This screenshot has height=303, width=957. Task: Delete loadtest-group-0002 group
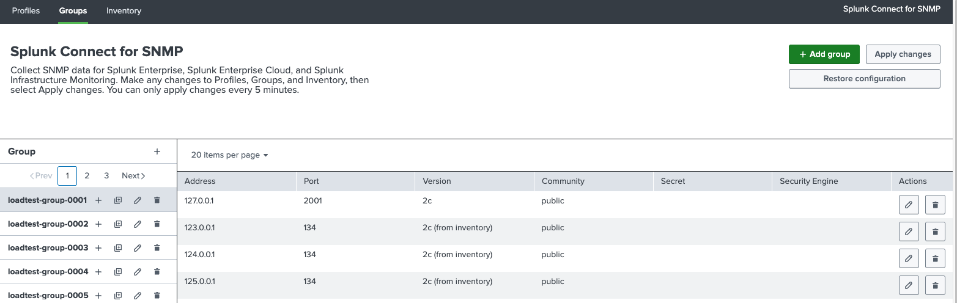tap(157, 224)
